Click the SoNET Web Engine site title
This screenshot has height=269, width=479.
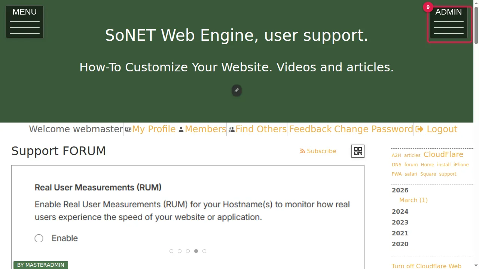(237, 35)
